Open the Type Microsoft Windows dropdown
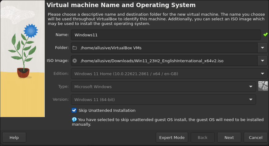This screenshot has width=269, height=146. coord(163,87)
